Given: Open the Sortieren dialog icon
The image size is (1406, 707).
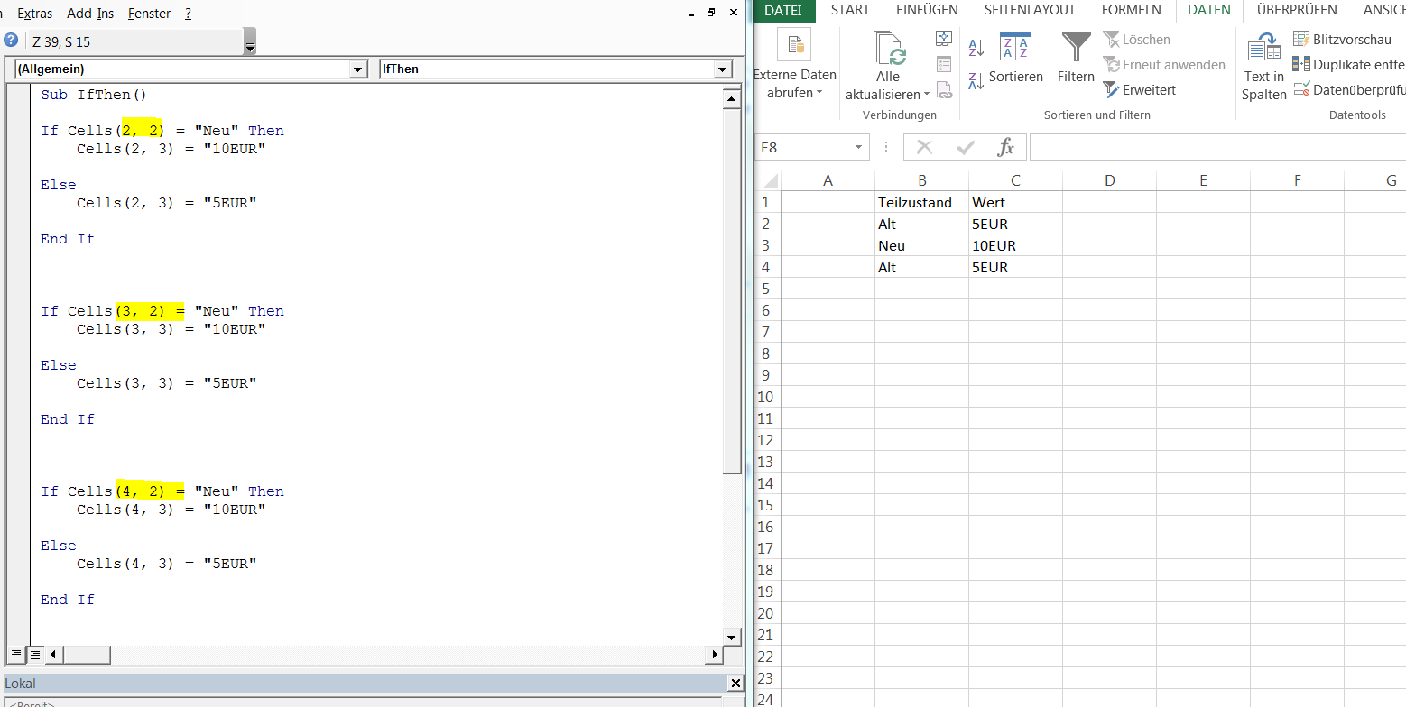Looking at the screenshot, I should (x=1015, y=48).
